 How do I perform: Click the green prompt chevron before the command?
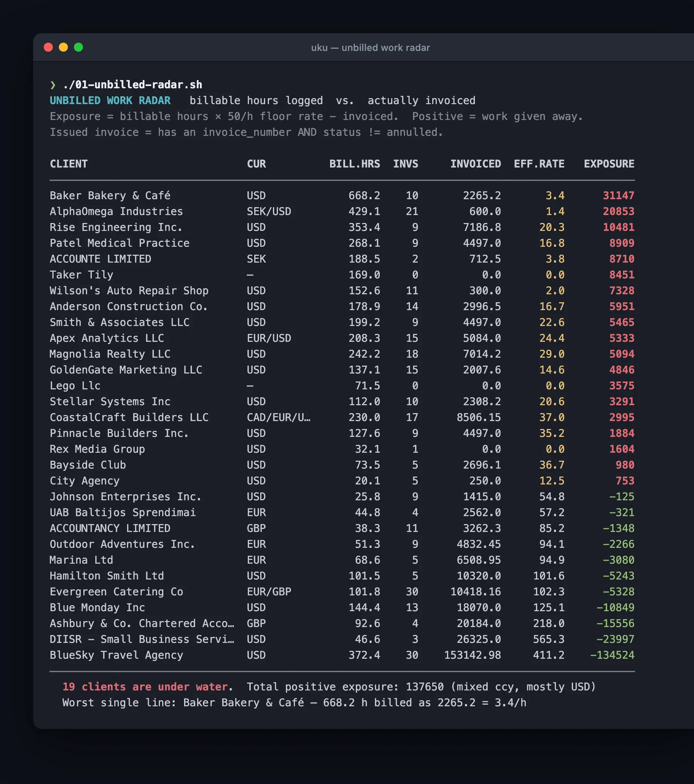click(x=53, y=85)
